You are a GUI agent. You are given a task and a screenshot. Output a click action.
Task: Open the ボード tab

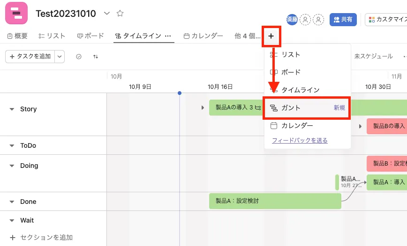pyautogui.click(x=90, y=36)
